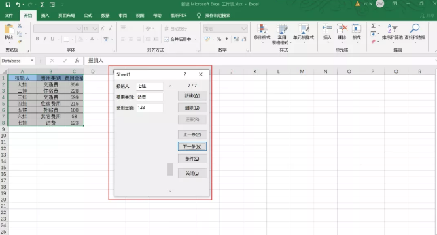Click the dialog scrollbar down arrow

tap(170, 191)
